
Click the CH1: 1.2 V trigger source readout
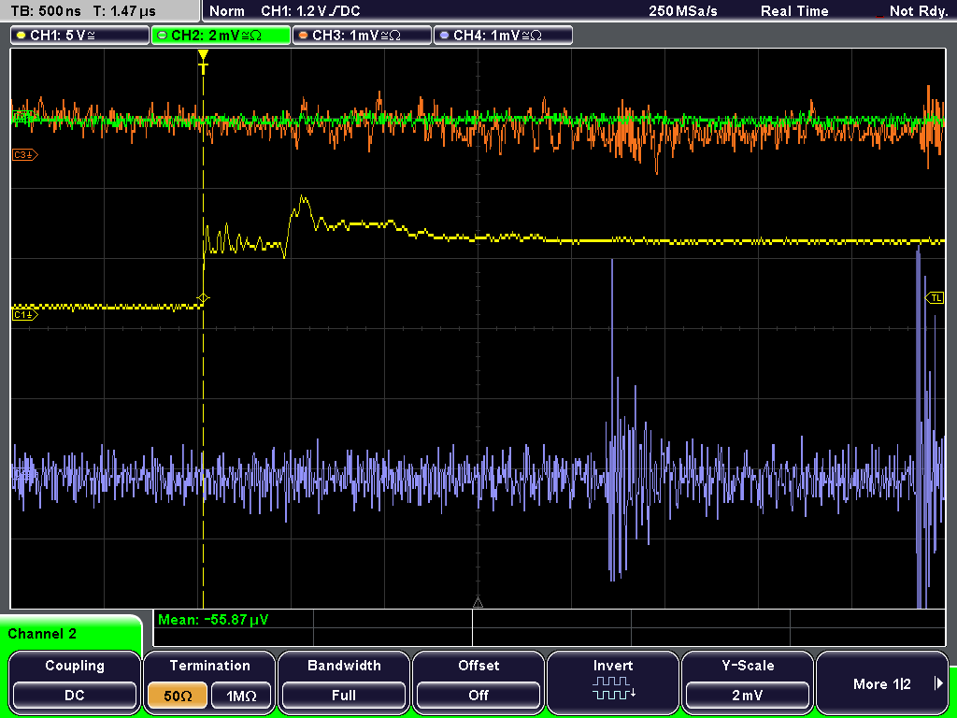[310, 11]
